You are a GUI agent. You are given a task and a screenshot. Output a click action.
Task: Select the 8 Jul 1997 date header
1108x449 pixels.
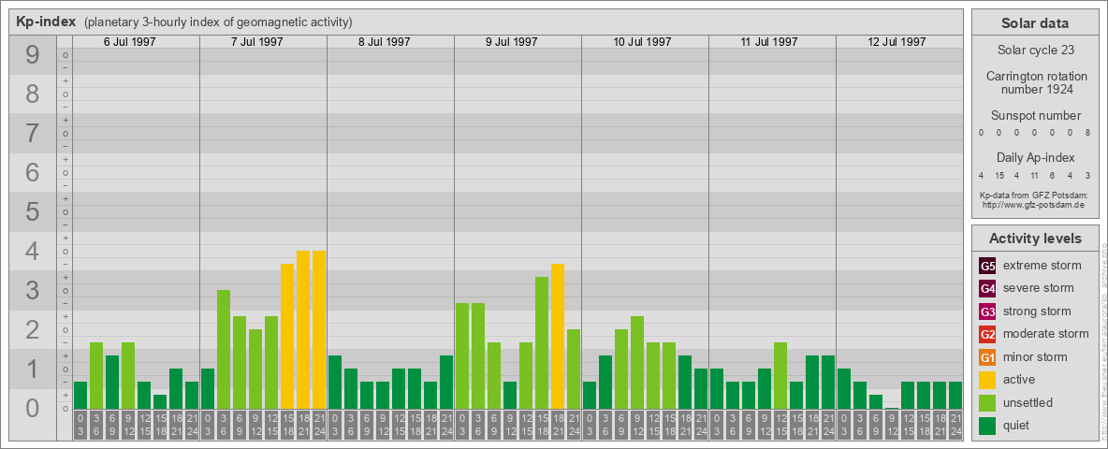point(385,42)
